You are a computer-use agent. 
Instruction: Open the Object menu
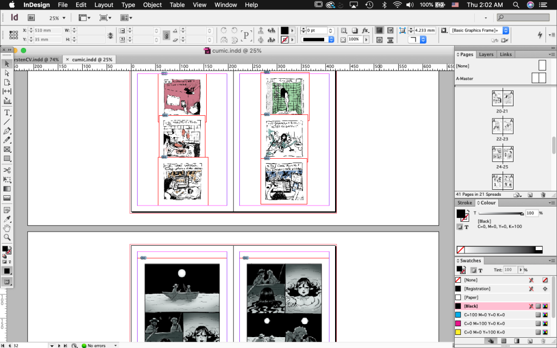click(152, 5)
